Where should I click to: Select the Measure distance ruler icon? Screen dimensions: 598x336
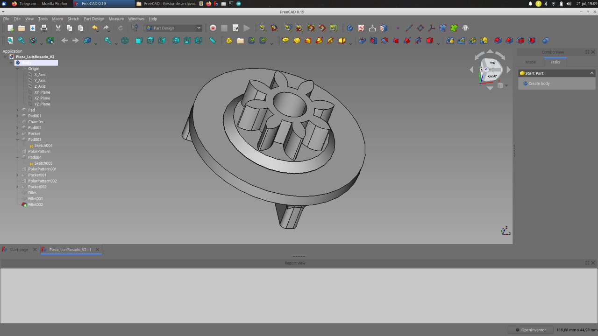click(212, 41)
